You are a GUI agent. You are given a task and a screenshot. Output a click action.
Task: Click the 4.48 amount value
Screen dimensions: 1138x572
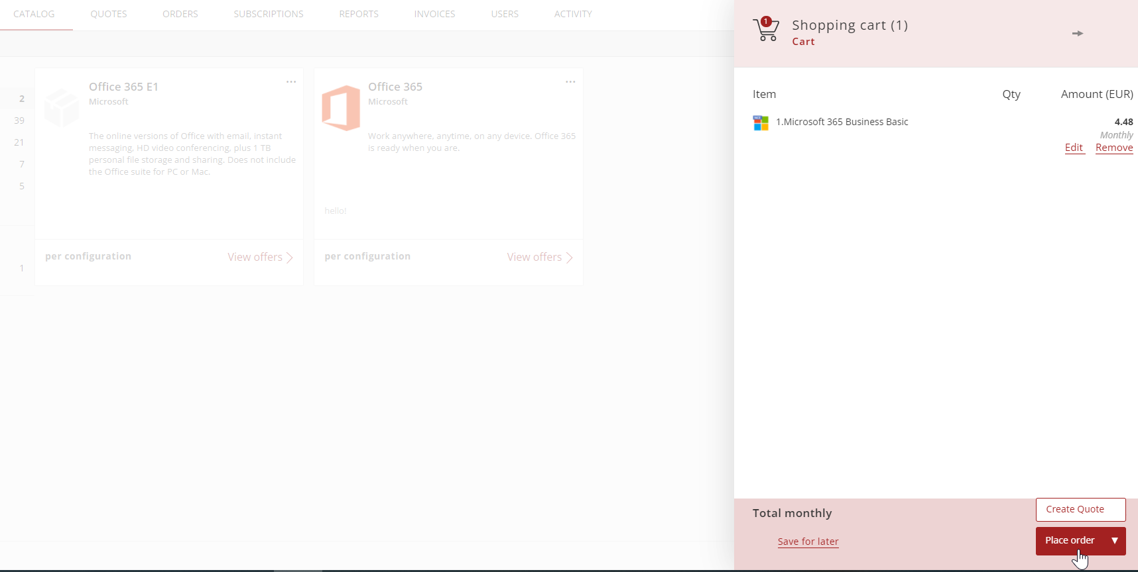point(1124,122)
